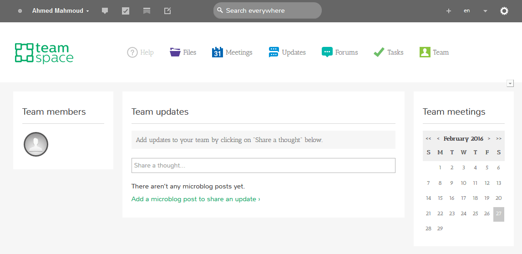This screenshot has width=522, height=254.
Task: Open the settings gear icon
Action: click(504, 11)
